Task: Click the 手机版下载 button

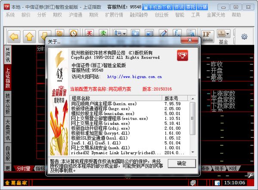Action: coord(157,7)
